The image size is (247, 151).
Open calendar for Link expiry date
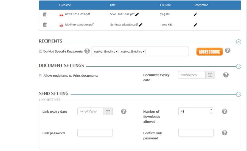[108, 111]
